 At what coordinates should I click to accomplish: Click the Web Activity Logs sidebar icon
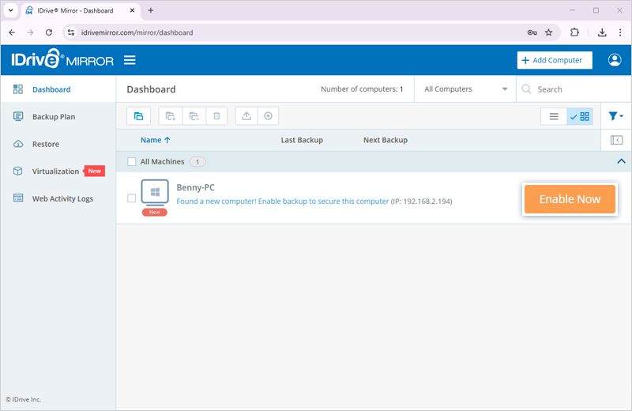[18, 198]
